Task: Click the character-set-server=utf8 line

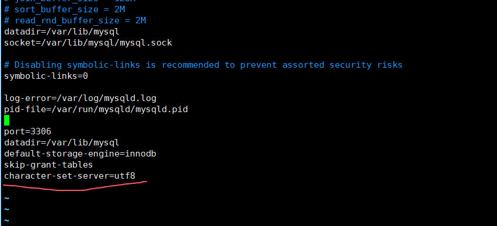Action: (70, 176)
